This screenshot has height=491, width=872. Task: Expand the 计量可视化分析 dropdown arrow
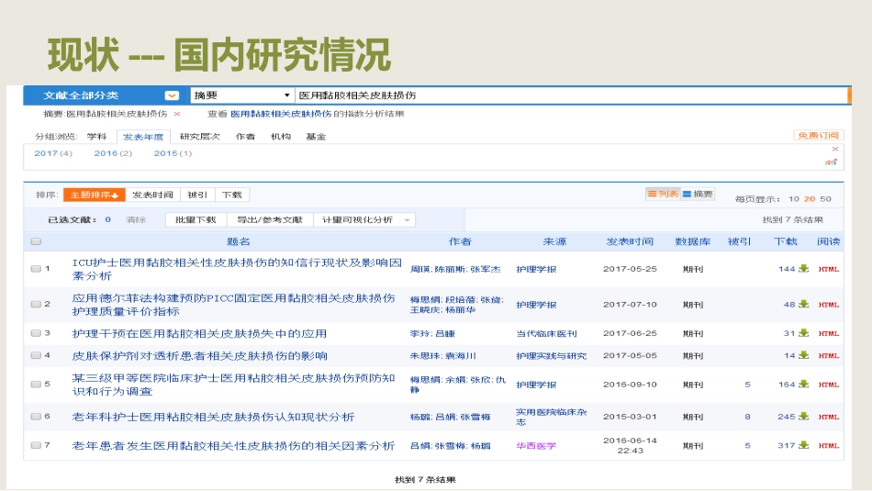(x=407, y=220)
